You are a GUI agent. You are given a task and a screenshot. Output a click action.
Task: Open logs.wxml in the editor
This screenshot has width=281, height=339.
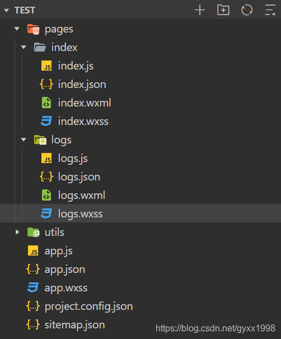[x=140, y=195]
